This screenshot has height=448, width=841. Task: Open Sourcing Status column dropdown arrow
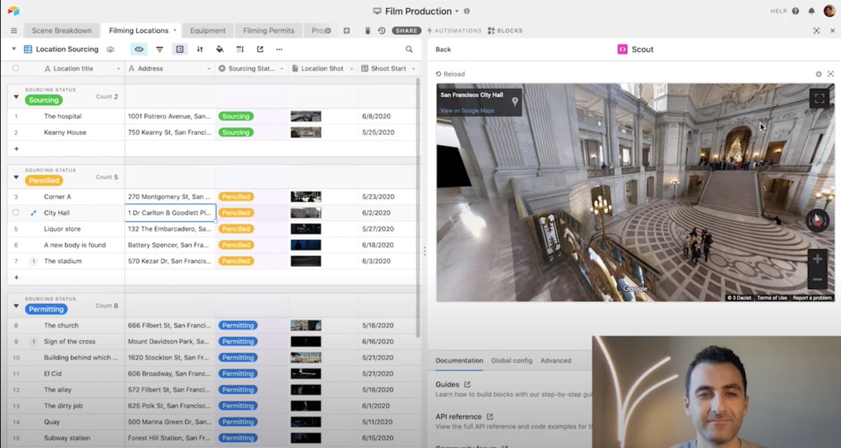coord(282,69)
